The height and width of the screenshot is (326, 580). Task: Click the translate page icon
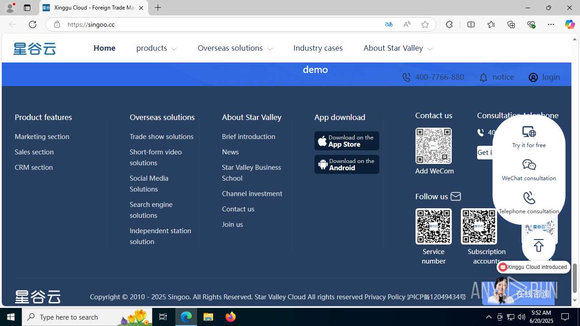pyautogui.click(x=388, y=24)
